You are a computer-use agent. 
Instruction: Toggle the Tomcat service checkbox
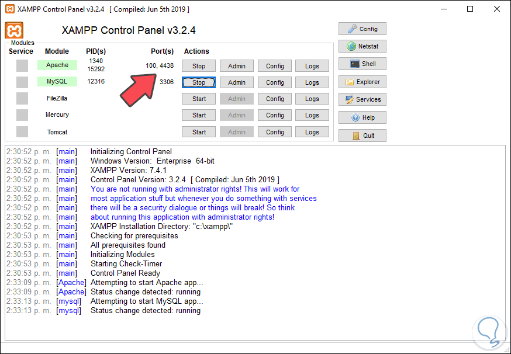point(22,131)
